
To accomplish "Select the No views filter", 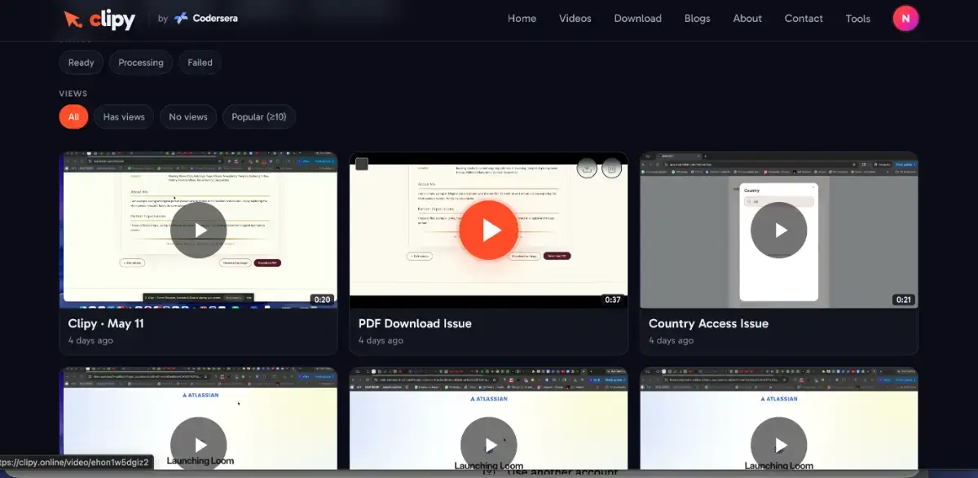I will coord(188,117).
